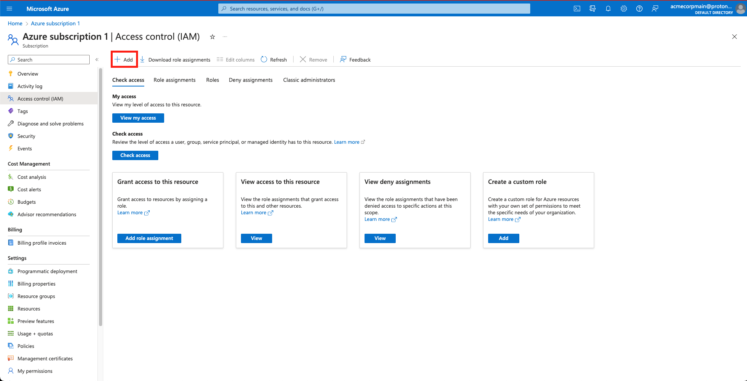Click the account avatar picture

tap(740, 9)
